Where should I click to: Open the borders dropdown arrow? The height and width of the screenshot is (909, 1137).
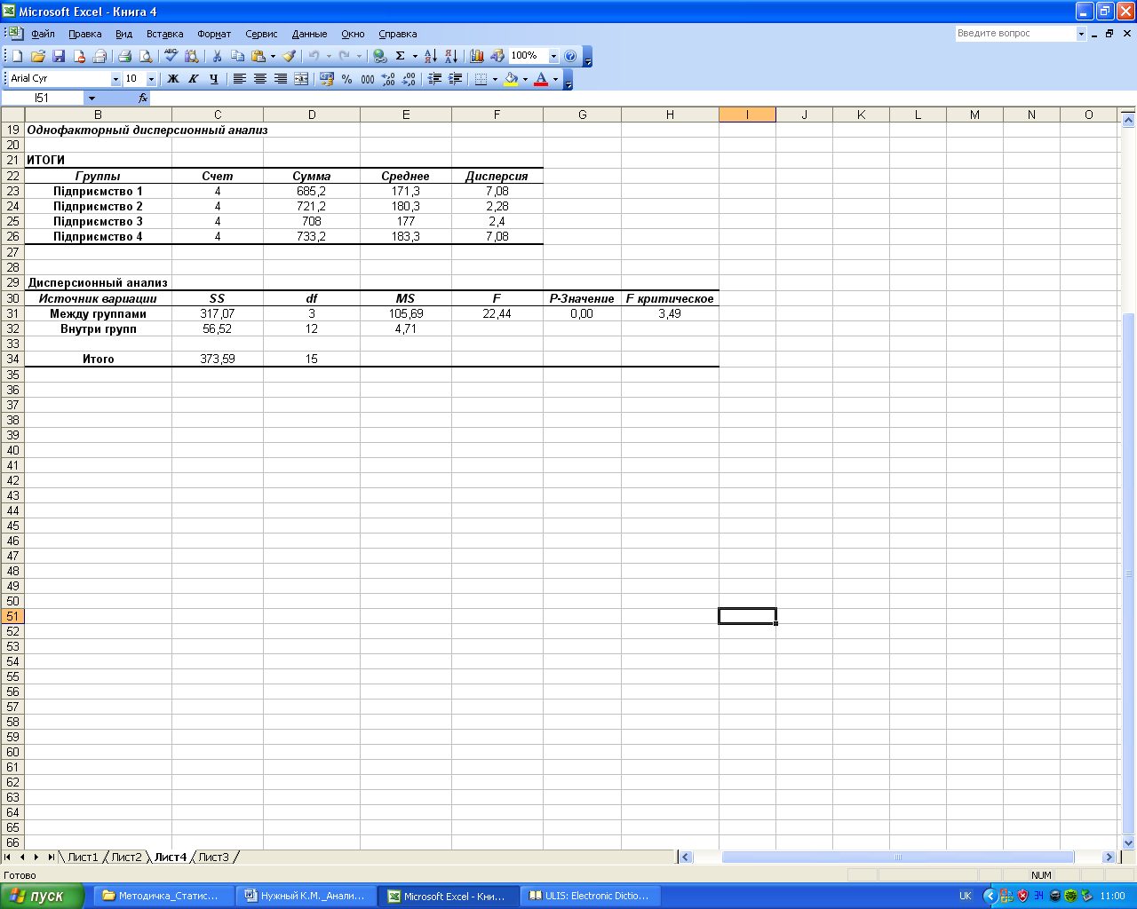[x=495, y=79]
